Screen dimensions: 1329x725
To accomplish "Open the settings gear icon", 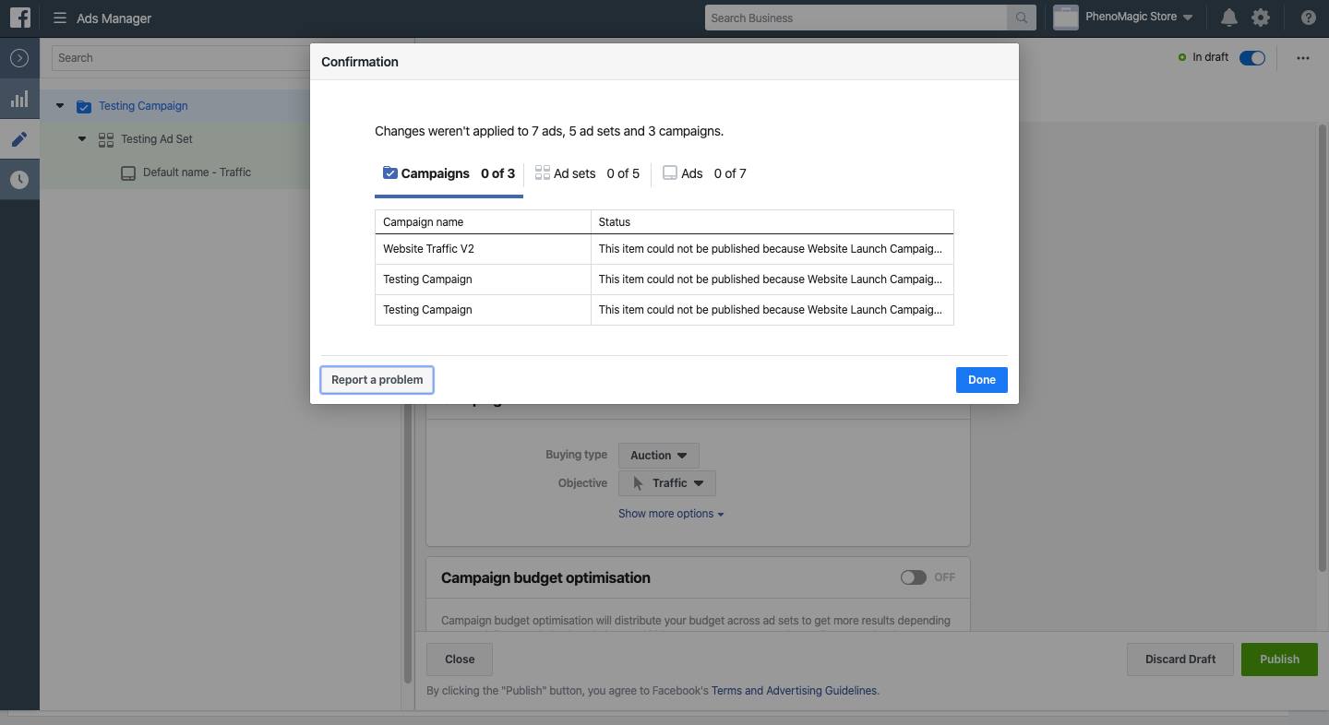I will coord(1260,18).
